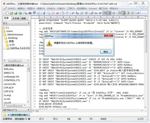Viewport: 150px width, 123px height.
Task: Save the document with the floppy icon
Action: click(16, 13)
